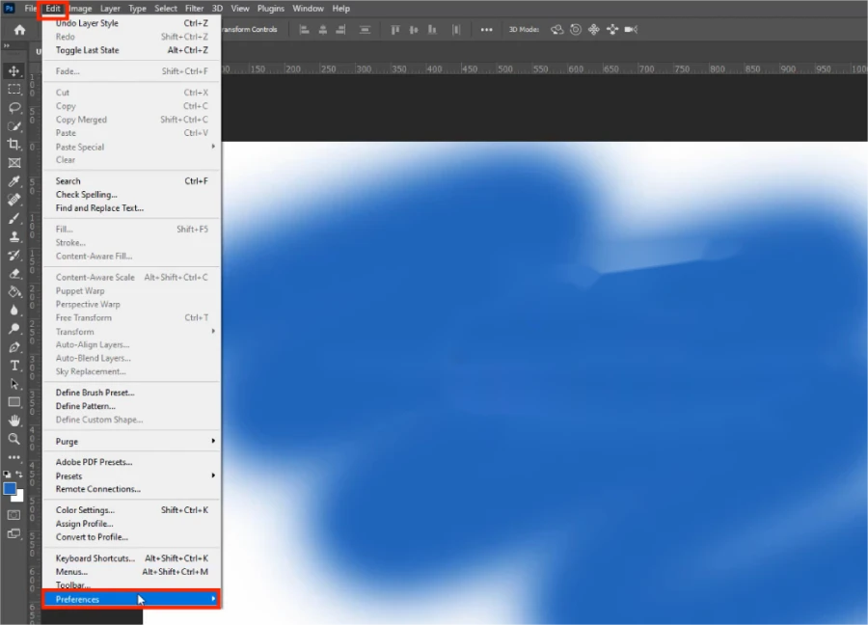The width and height of the screenshot is (868, 625).
Task: Click the Home icon in options bar
Action: pyautogui.click(x=19, y=30)
